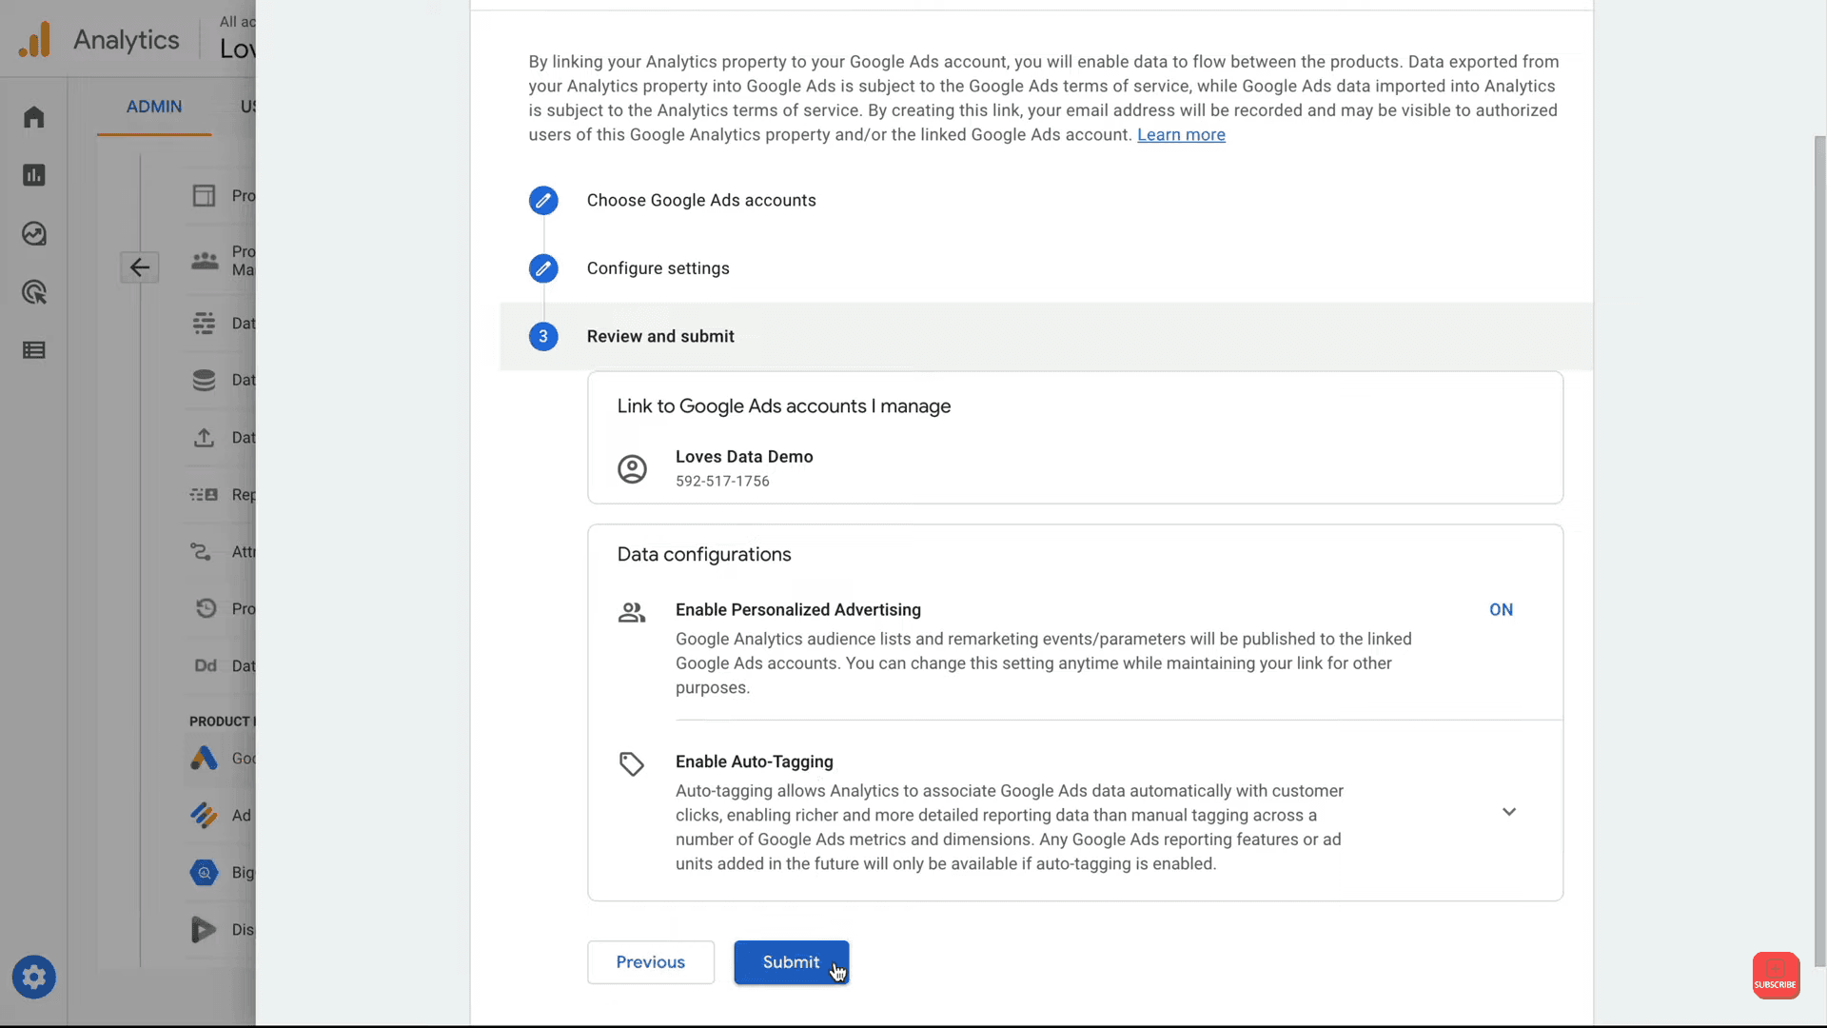Click the Attribution settings icon
The image size is (1827, 1028).
coord(201,552)
